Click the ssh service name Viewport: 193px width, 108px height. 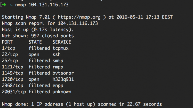(x=57, y=54)
